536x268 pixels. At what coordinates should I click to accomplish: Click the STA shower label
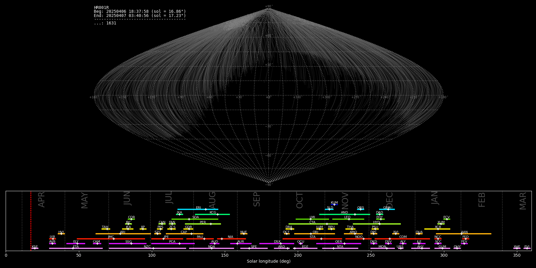(x=312, y=237)
